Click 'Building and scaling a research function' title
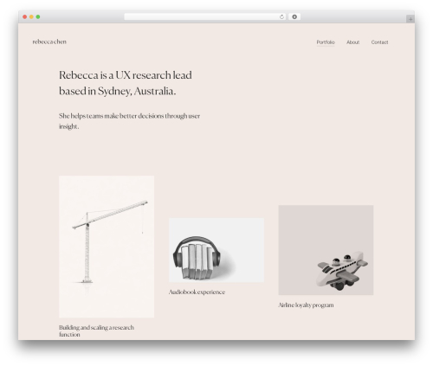The width and height of the screenshot is (433, 366). pos(96,331)
